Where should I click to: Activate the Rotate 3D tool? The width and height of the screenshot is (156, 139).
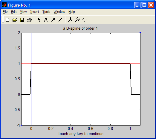(x=84, y=19)
